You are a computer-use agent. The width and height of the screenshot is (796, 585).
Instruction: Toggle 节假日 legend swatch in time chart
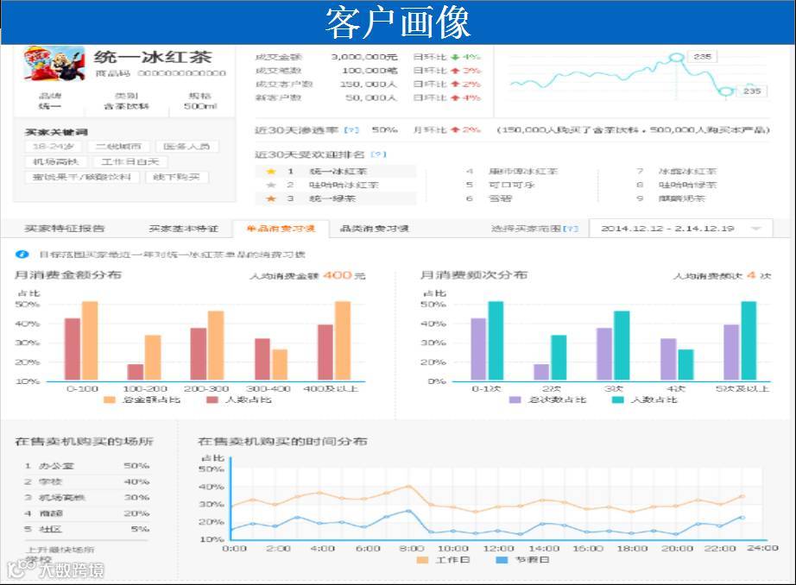pyautogui.click(x=502, y=560)
